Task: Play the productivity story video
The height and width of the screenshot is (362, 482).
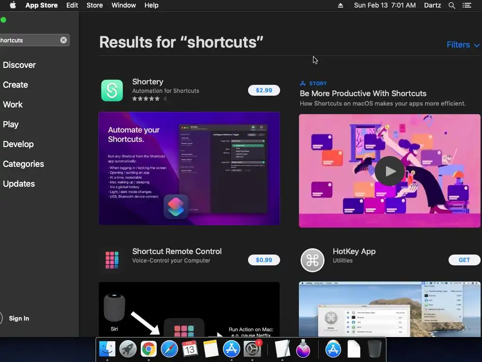Action: 389,171
